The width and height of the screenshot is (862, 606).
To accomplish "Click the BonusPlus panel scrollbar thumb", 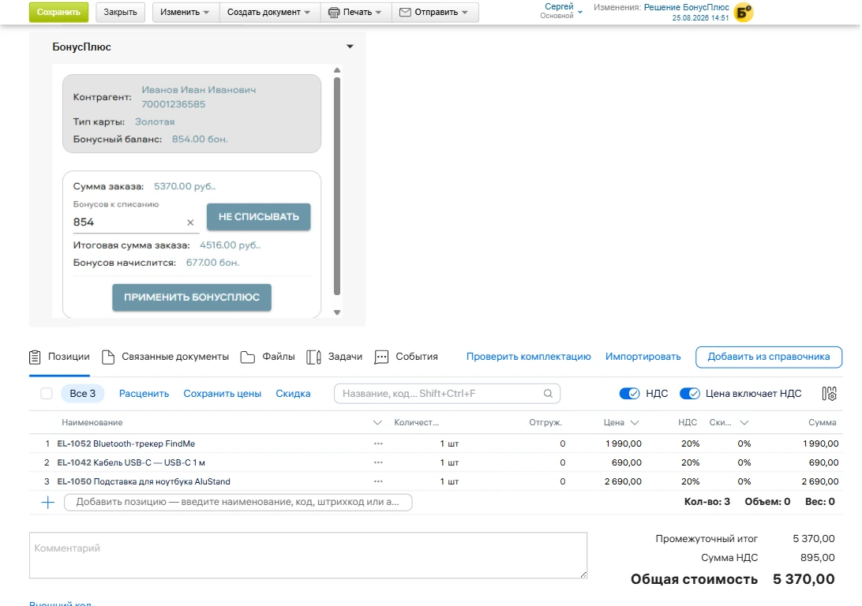I will (337, 186).
